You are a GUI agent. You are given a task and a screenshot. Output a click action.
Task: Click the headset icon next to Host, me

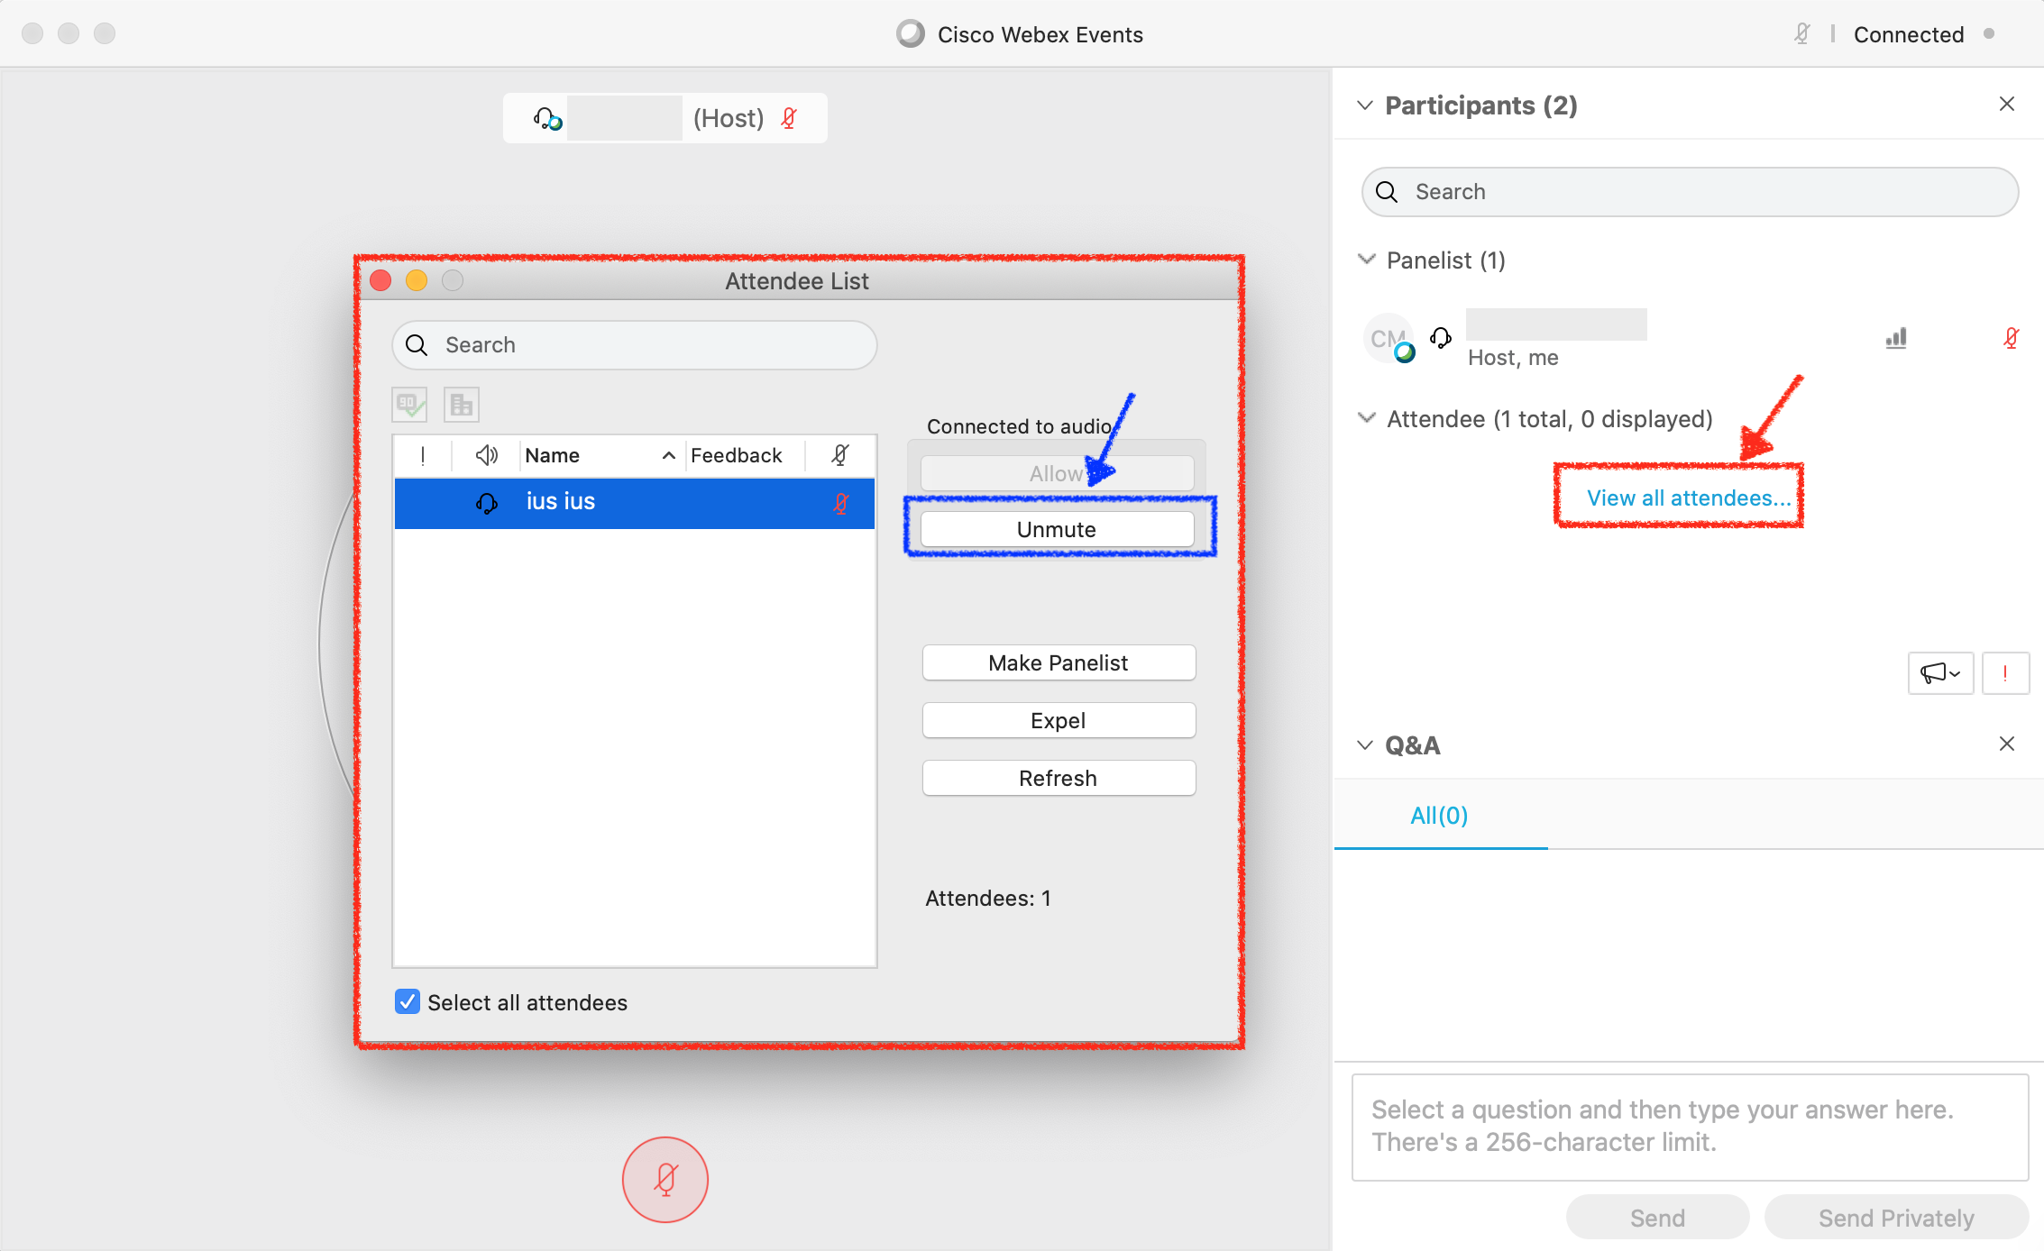(1441, 338)
